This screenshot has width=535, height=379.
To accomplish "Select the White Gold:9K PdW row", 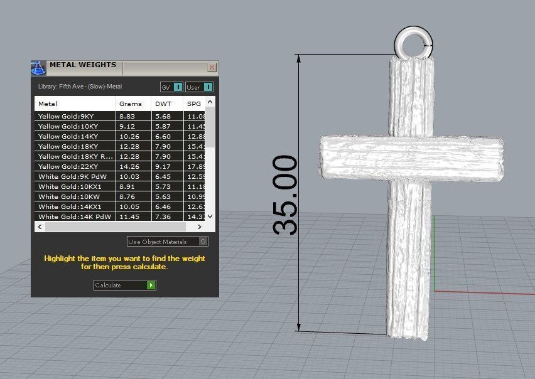I will point(120,176).
